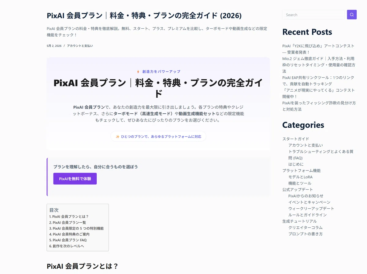Jump to TOC item 1. PixAI 会員プランとは？
This screenshot has width=367, height=274.
tap(69, 217)
